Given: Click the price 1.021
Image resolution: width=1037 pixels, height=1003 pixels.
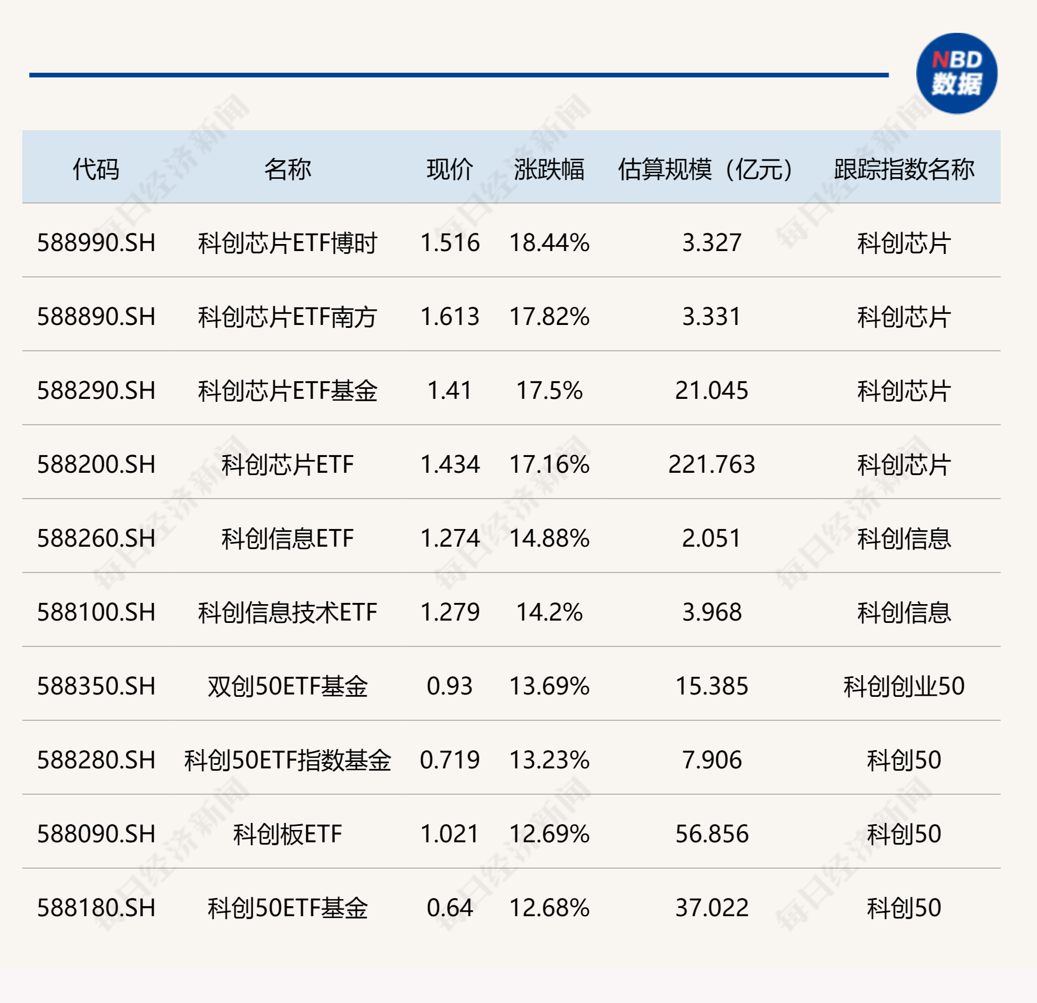Looking at the screenshot, I should [450, 834].
